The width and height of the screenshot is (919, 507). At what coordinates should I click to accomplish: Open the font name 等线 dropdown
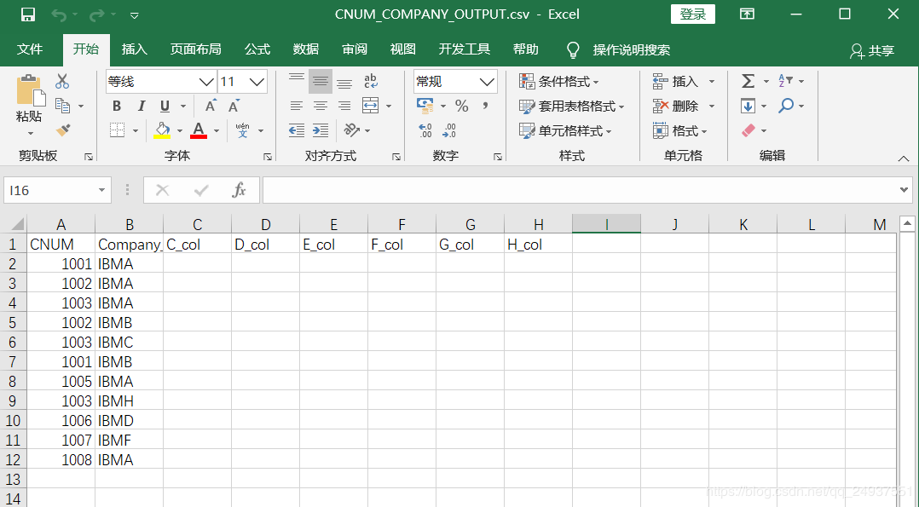[206, 82]
